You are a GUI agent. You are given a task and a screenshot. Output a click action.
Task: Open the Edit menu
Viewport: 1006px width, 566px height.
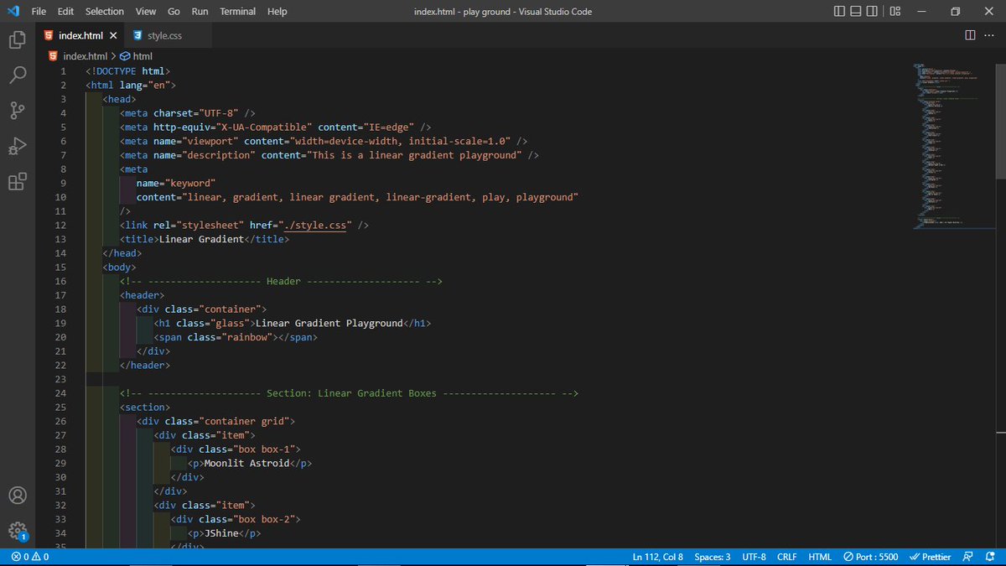point(66,11)
